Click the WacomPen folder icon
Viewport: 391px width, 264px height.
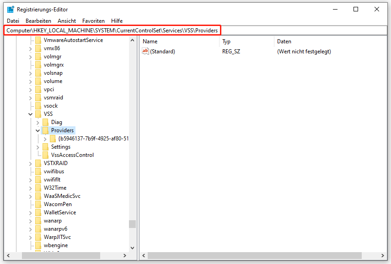pyautogui.click(x=38, y=204)
